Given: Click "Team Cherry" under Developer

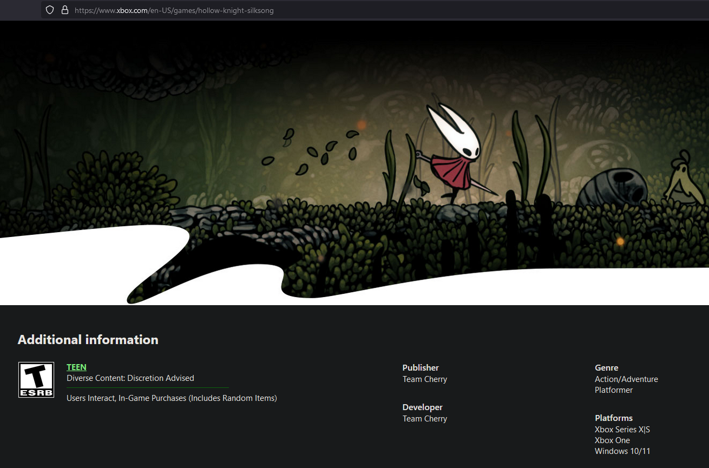Looking at the screenshot, I should pos(425,419).
